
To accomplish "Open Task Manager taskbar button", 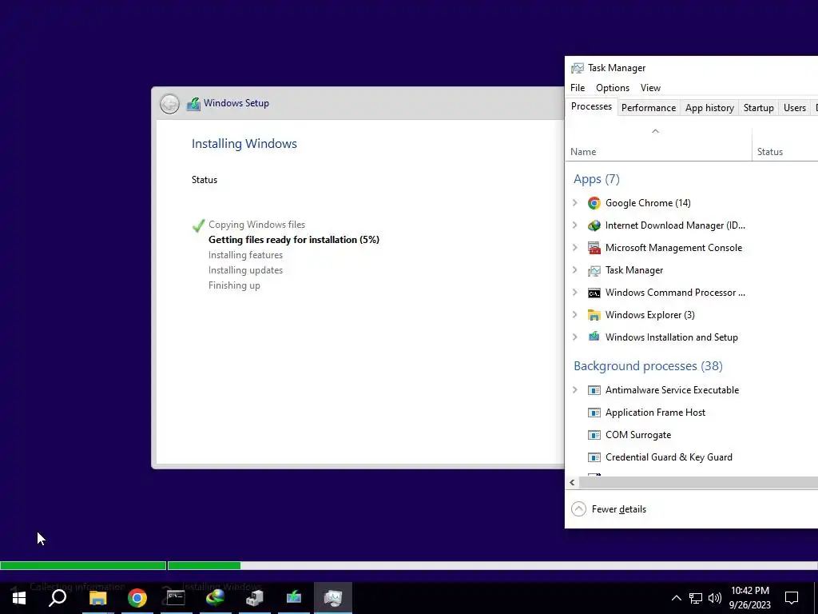I will 333,598.
